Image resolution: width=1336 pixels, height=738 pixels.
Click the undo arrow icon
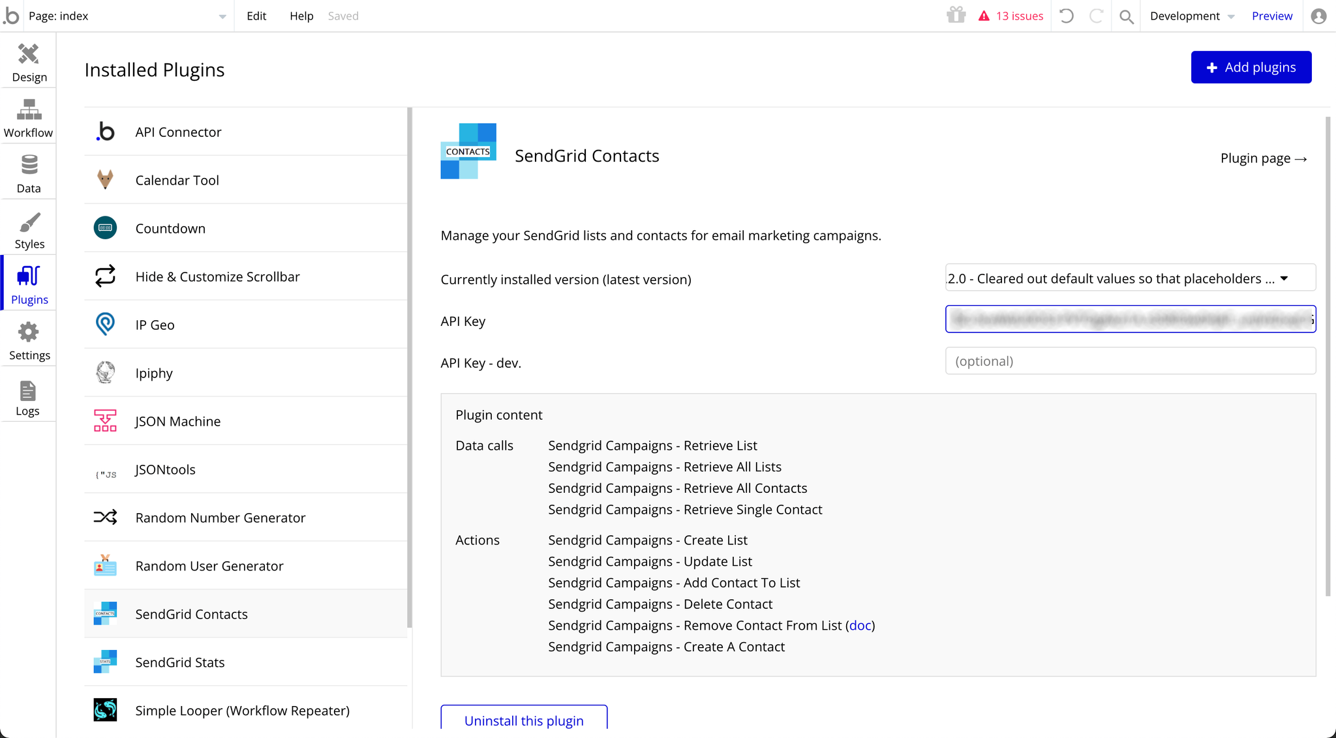[x=1067, y=16]
